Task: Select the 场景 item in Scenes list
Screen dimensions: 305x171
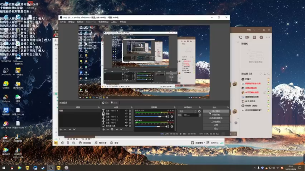Action: click(79, 111)
